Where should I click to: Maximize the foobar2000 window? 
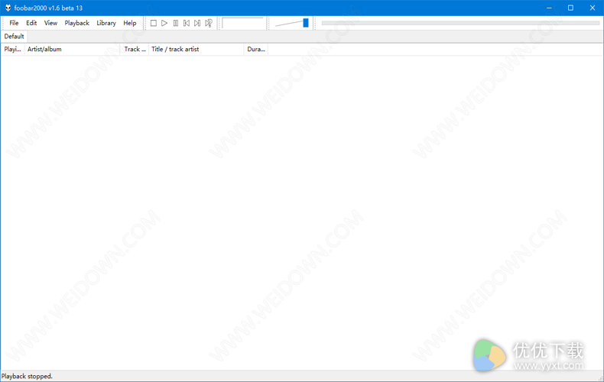coord(570,8)
